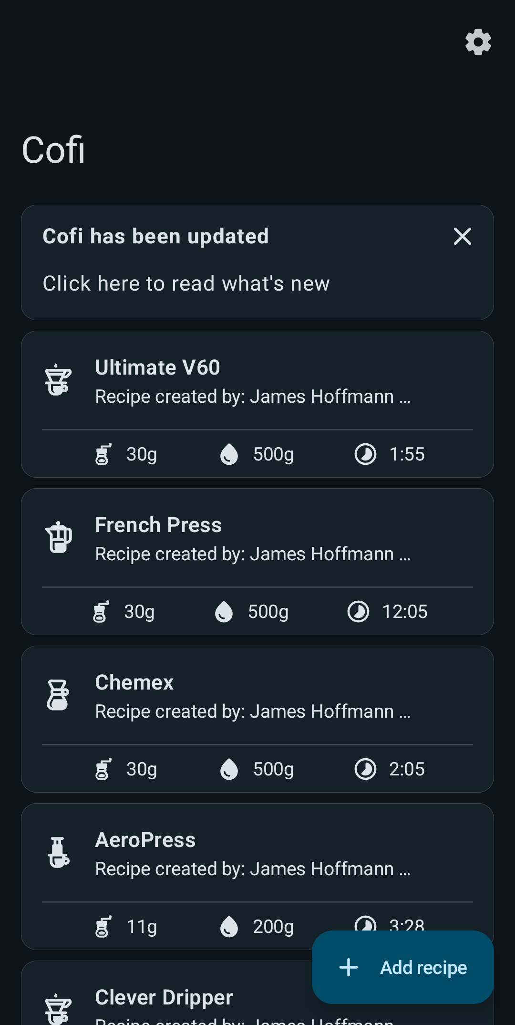Open settings with the gear icon
Viewport: 515px width, 1025px height.
[478, 42]
